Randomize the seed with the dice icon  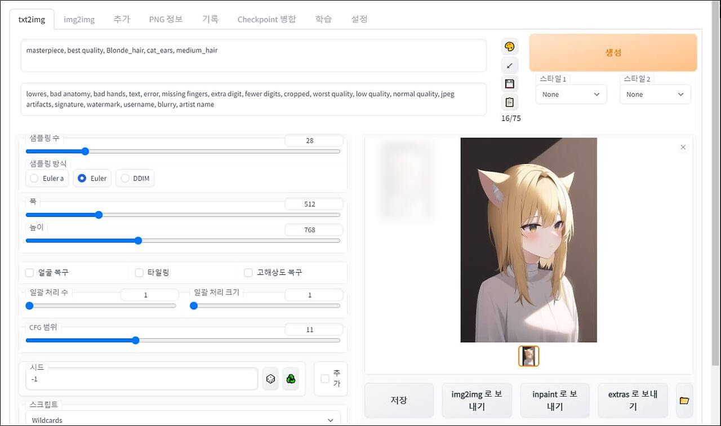[270, 379]
